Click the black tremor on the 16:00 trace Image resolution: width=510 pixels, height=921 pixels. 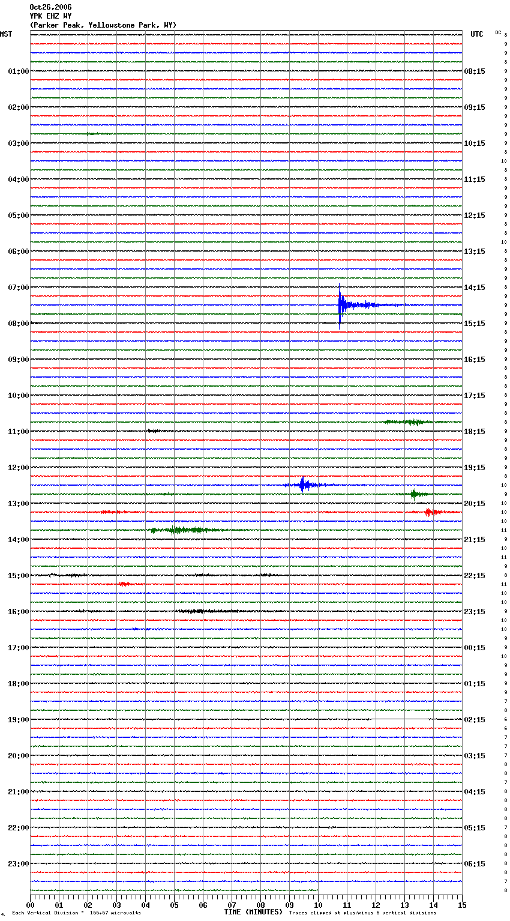point(204,611)
